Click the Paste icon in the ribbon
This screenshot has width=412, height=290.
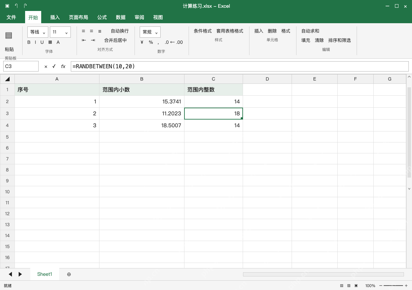pyautogui.click(x=9, y=35)
